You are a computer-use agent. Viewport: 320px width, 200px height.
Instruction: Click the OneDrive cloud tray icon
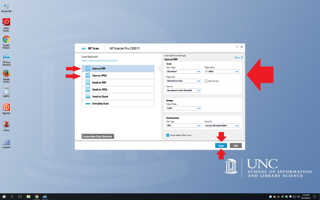point(274,196)
